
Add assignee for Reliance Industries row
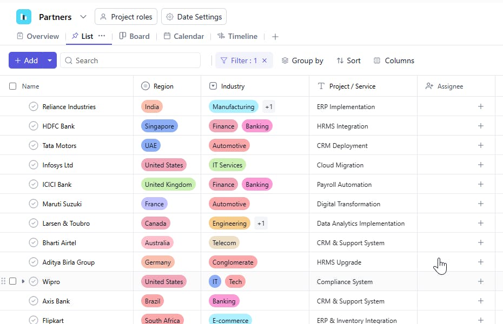(x=480, y=106)
